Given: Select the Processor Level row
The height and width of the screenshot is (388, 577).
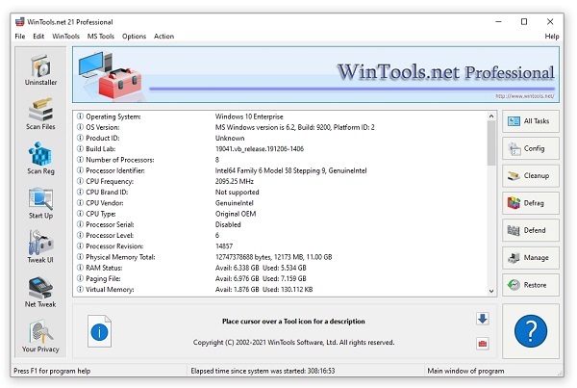Looking at the screenshot, I should tap(280, 235).
